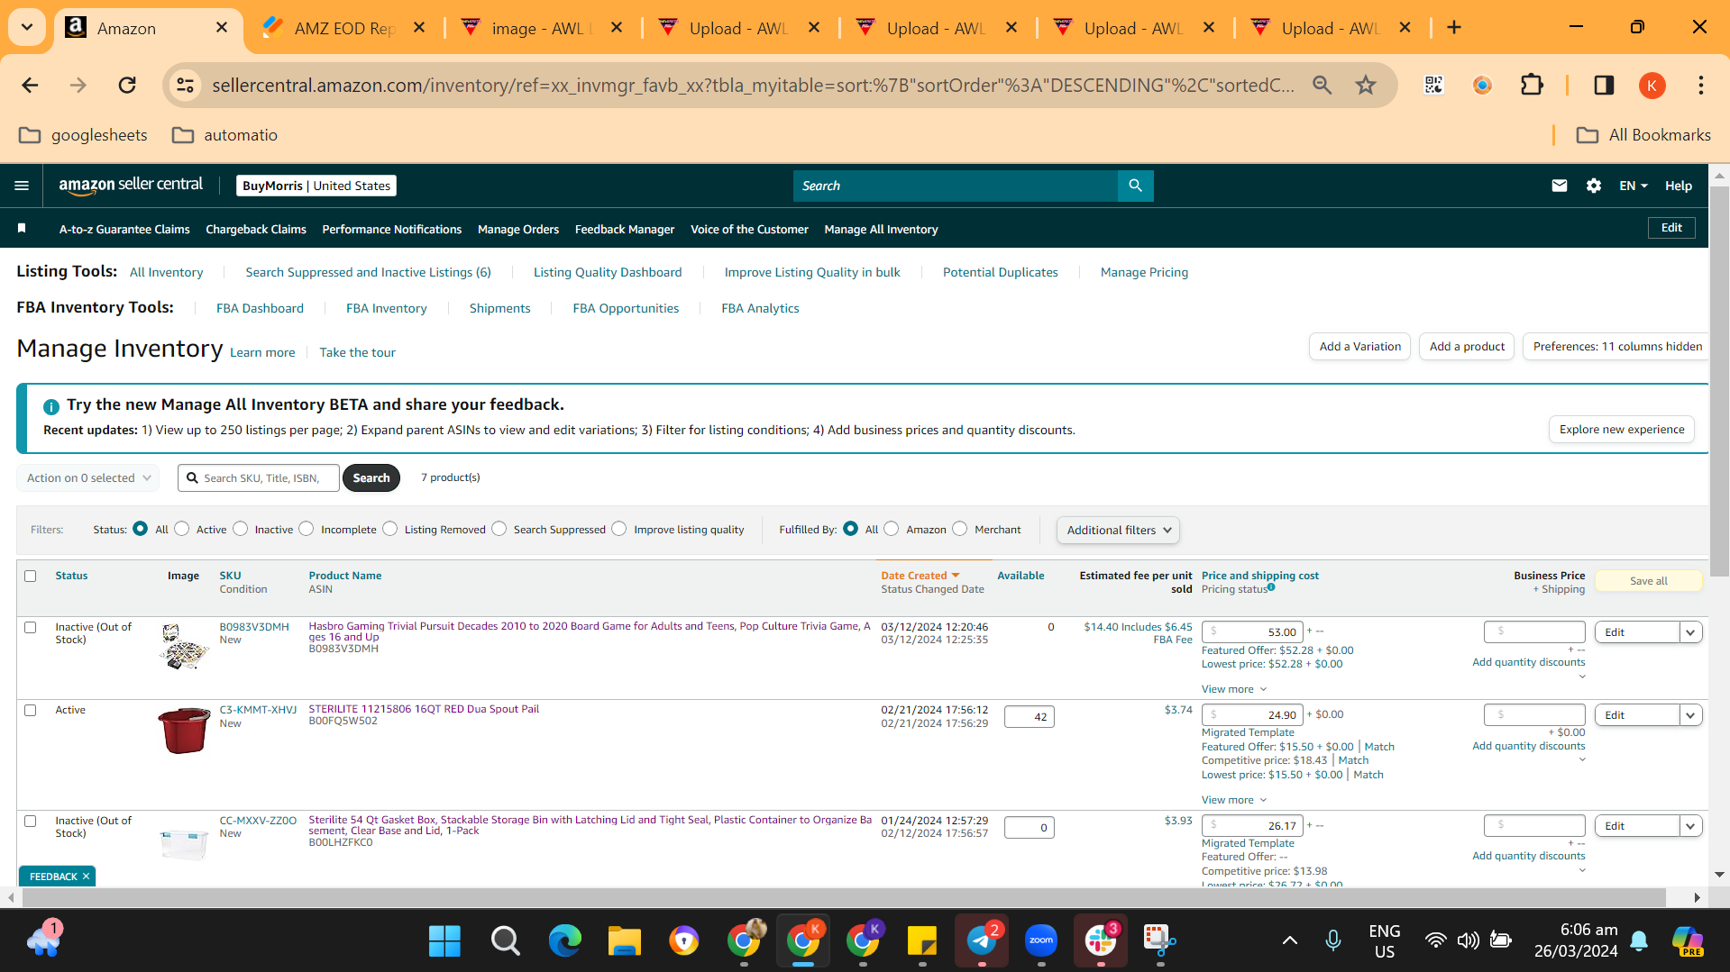The width and height of the screenshot is (1730, 972).
Task: Check the Sterilite Gasket Box row checkbox
Action: 31,822
